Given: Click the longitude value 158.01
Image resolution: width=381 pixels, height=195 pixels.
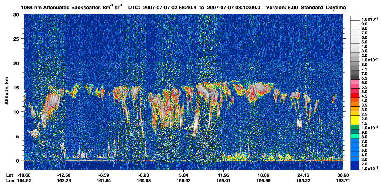Looking at the screenshot, I should click(x=223, y=180).
